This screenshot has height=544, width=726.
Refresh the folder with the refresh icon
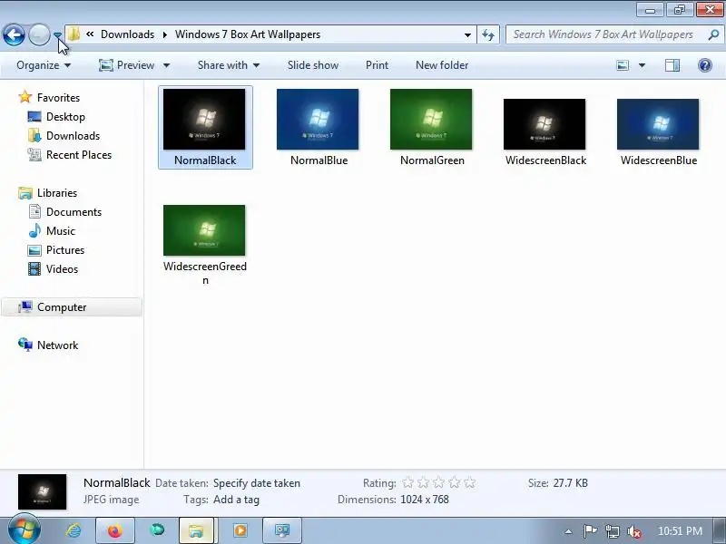coord(488,34)
